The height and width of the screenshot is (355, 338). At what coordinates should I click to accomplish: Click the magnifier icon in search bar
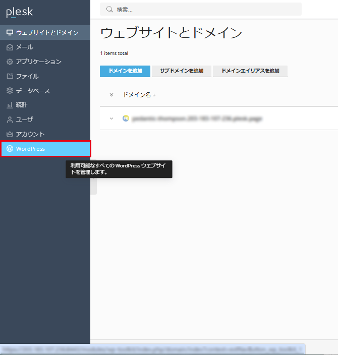tap(109, 9)
